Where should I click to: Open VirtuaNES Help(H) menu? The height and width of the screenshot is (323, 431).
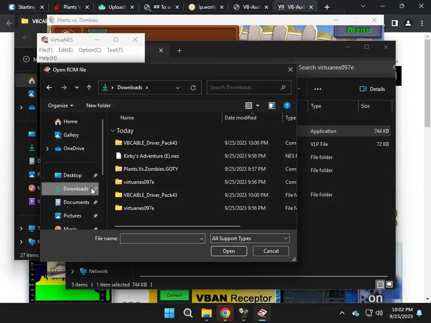pyautogui.click(x=48, y=58)
